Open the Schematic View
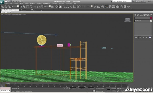153x93 pixels. click(113, 7)
